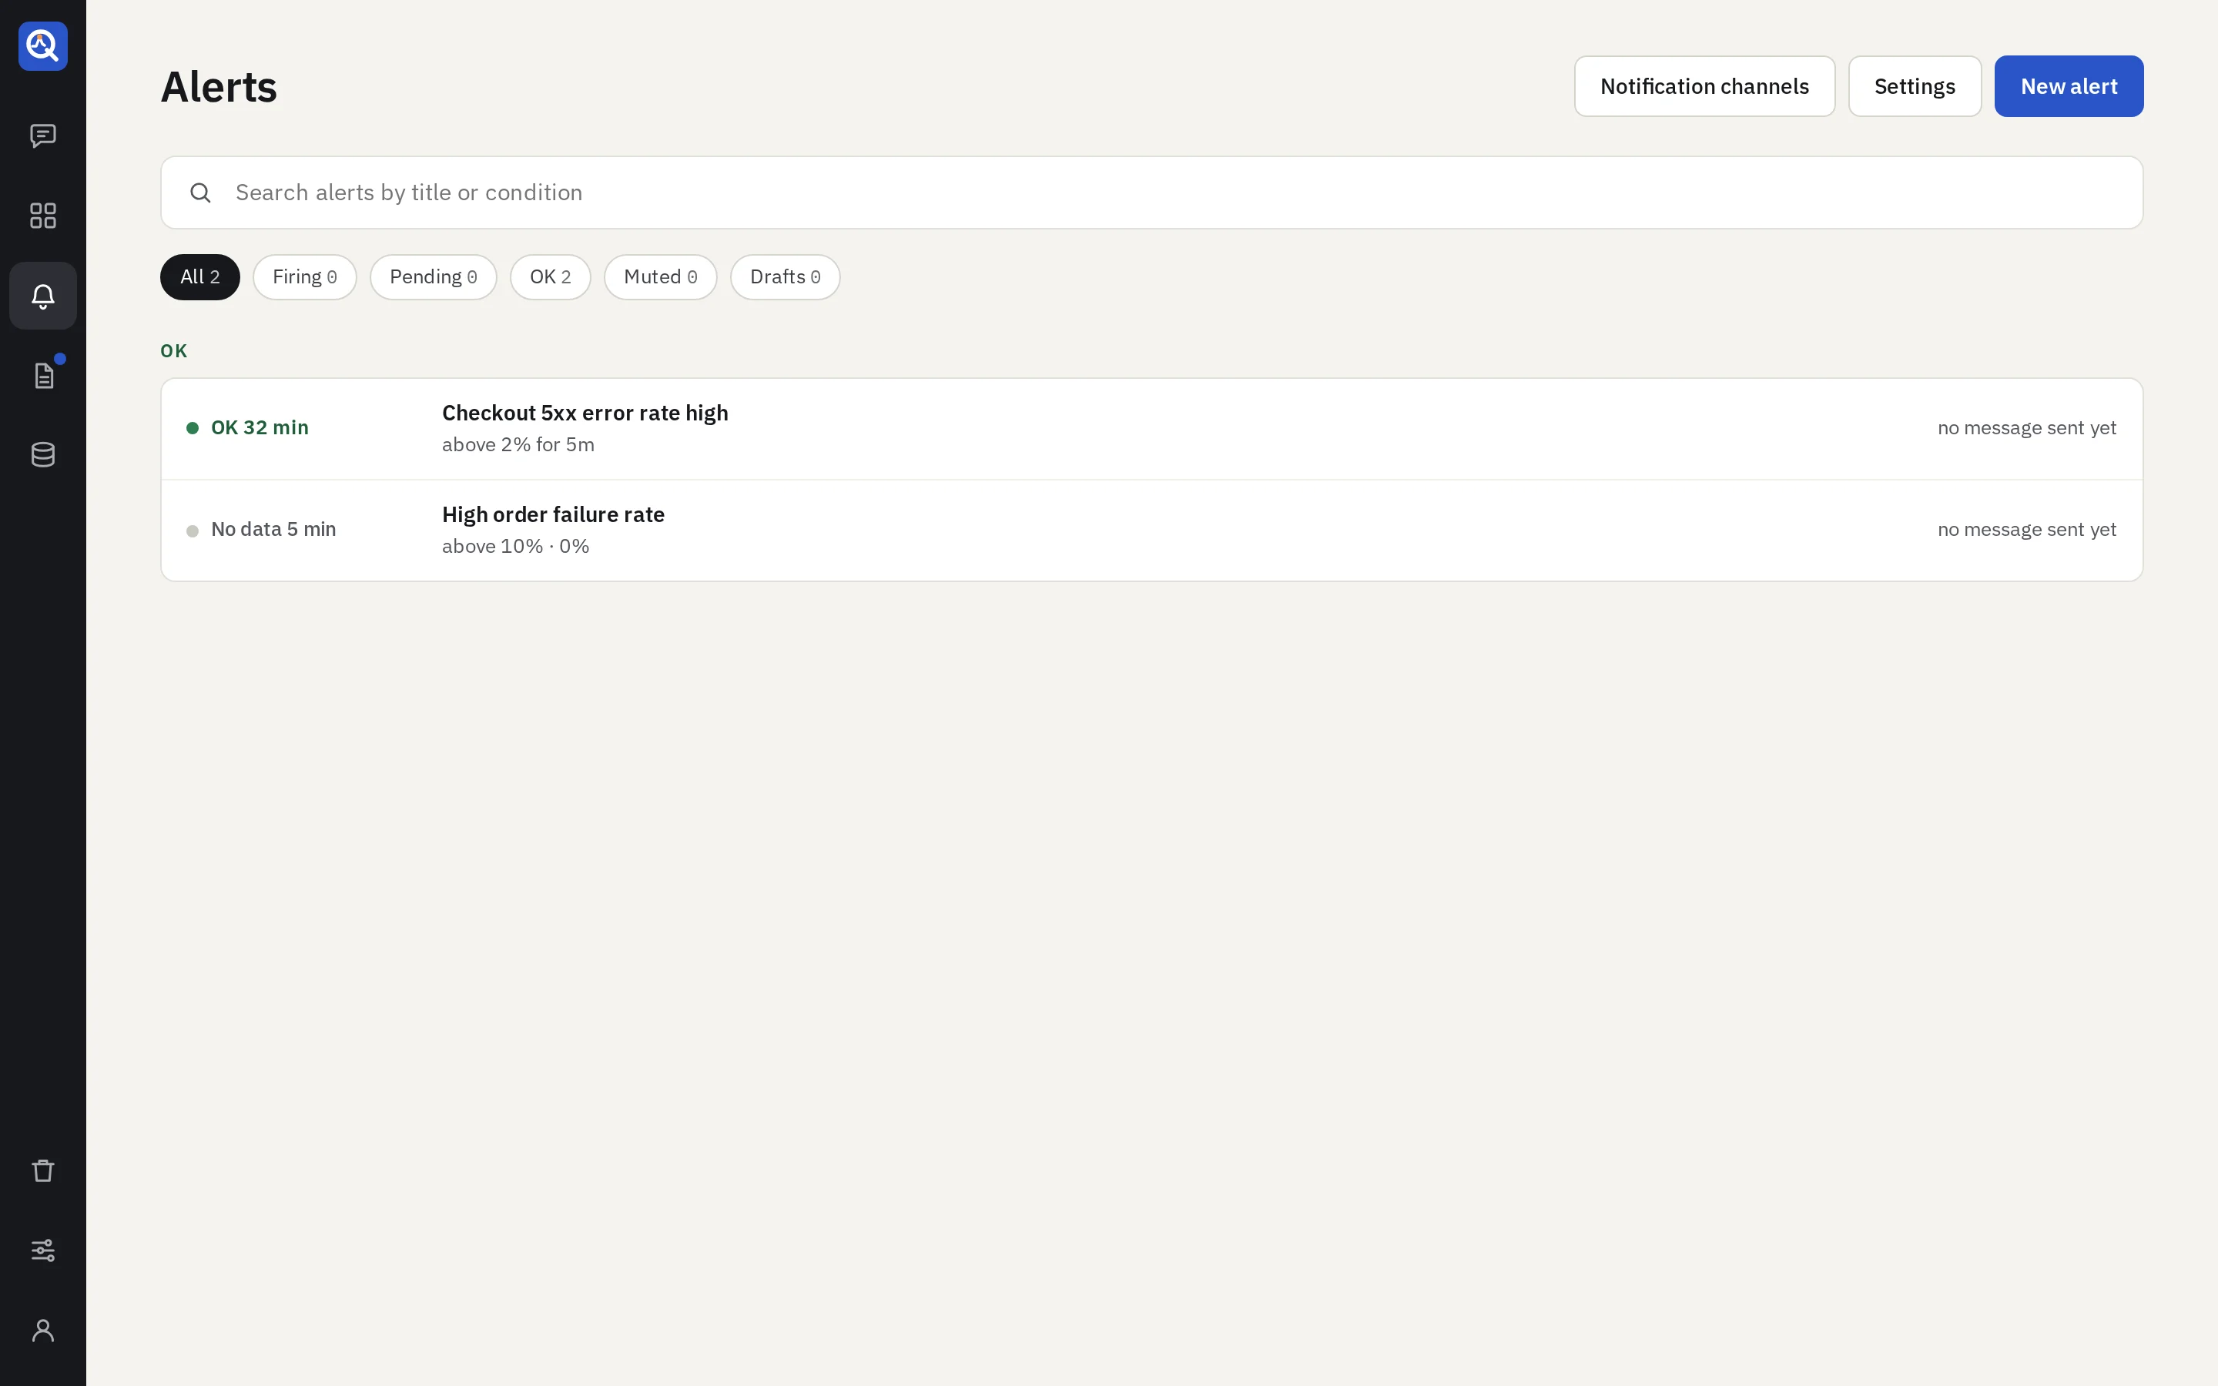Click 'no message sent yet' on High order row
This screenshot has width=2218, height=1386.
(2026, 530)
